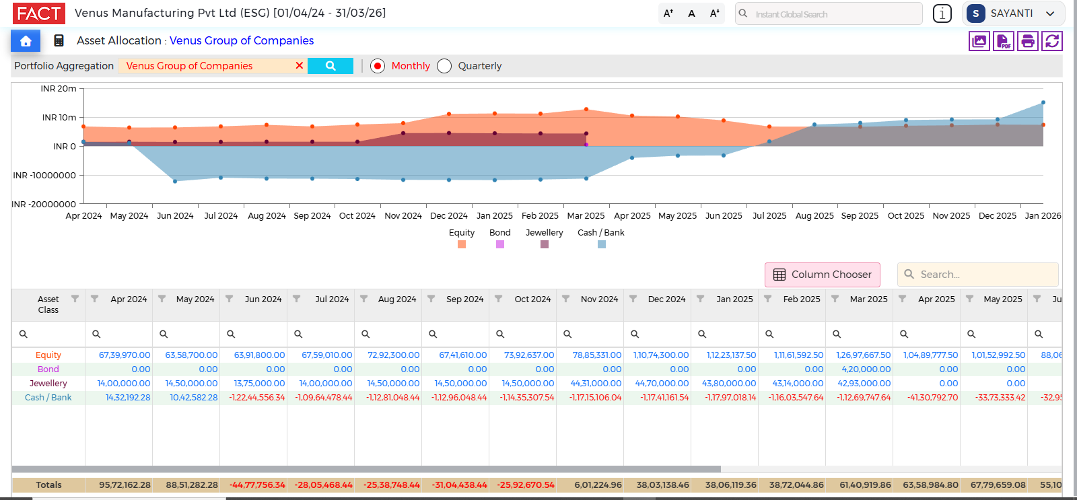
Task: Click the horizontal grid scrollbar
Action: point(366,469)
